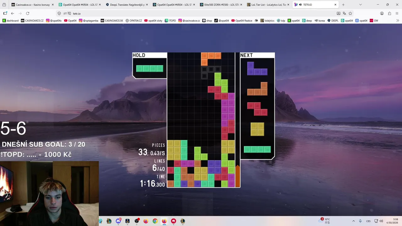Open the lolalytics bookmark
The image size is (402, 226).
click(x=267, y=21)
